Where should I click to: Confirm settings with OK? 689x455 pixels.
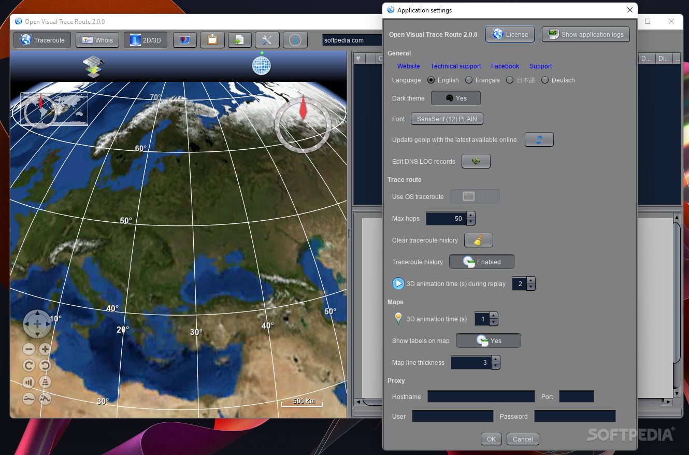tap(491, 439)
